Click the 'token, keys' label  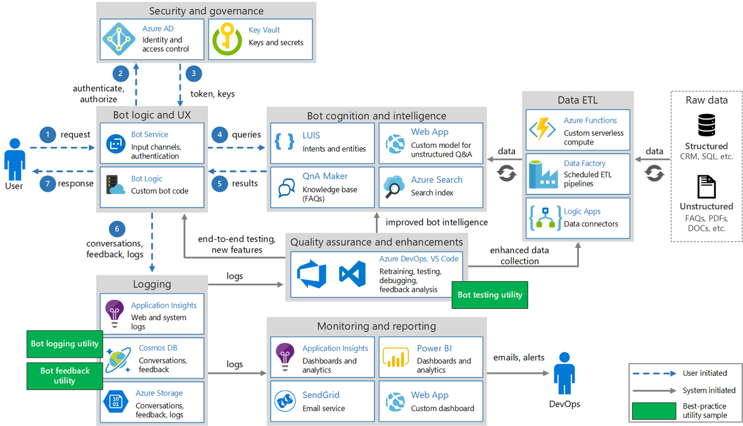[x=212, y=94]
